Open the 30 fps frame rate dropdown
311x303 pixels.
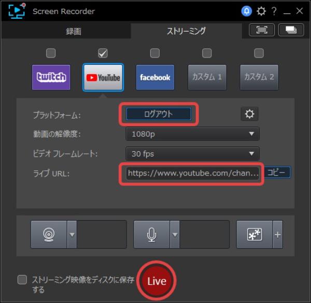(x=193, y=154)
